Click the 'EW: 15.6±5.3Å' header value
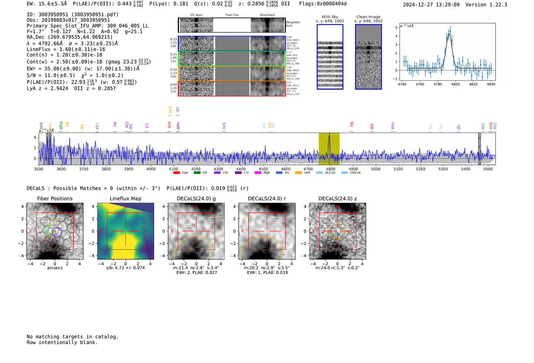The height and width of the screenshot is (363, 534). coord(47,4)
